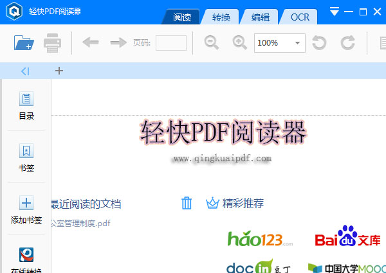Switch to the 编辑 tab
Screen dimensions: 386x273
coord(260,17)
